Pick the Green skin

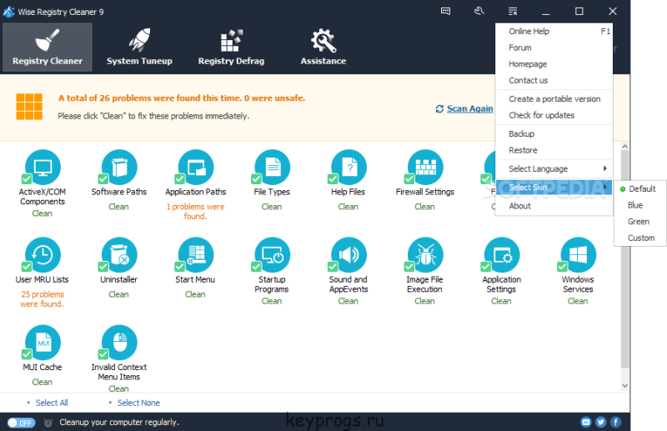[x=639, y=221]
